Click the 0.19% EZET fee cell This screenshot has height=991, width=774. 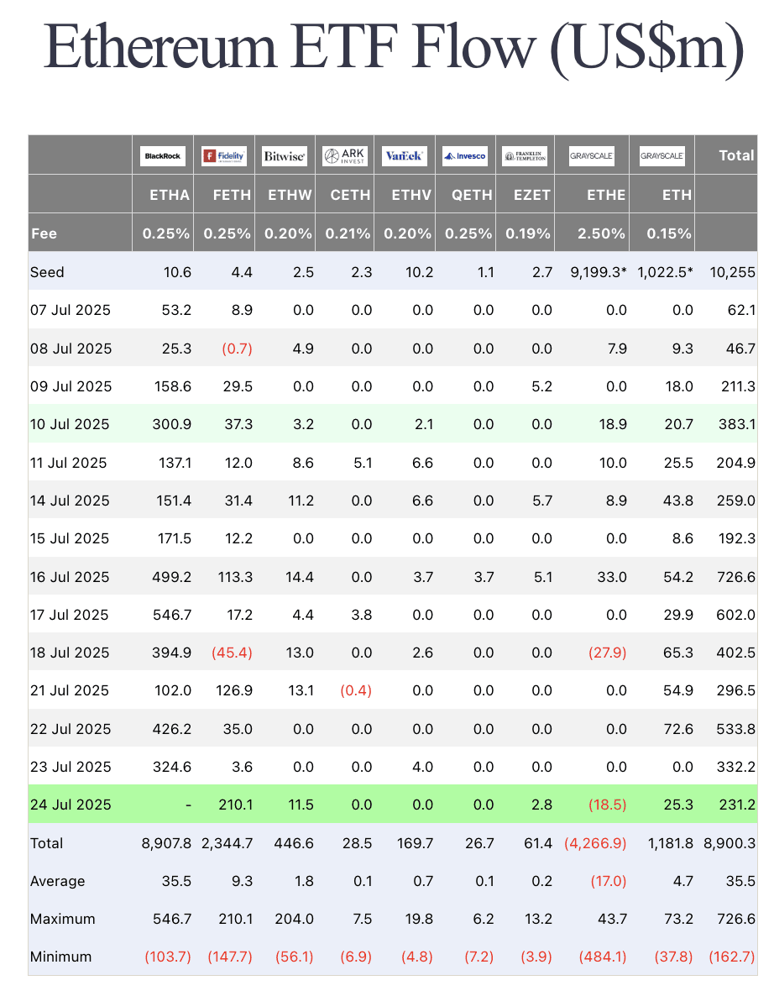coord(527,233)
